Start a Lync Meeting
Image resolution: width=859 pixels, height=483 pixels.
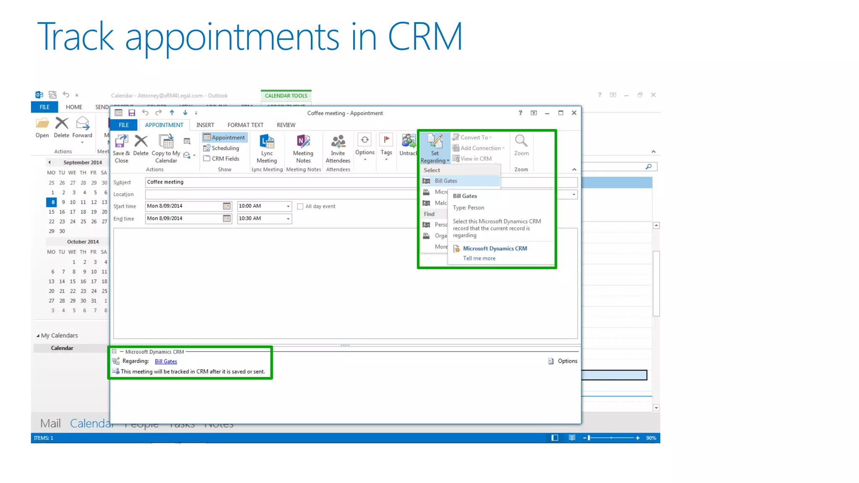coord(267,149)
